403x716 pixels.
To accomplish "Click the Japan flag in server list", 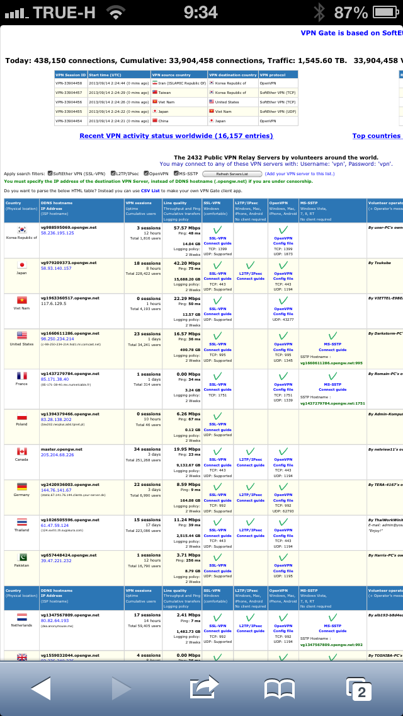I will (x=21, y=265).
